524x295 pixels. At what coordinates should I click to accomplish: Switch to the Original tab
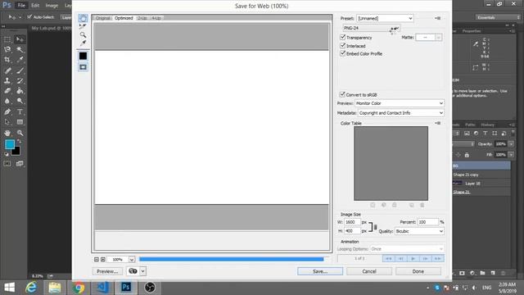[103, 18]
